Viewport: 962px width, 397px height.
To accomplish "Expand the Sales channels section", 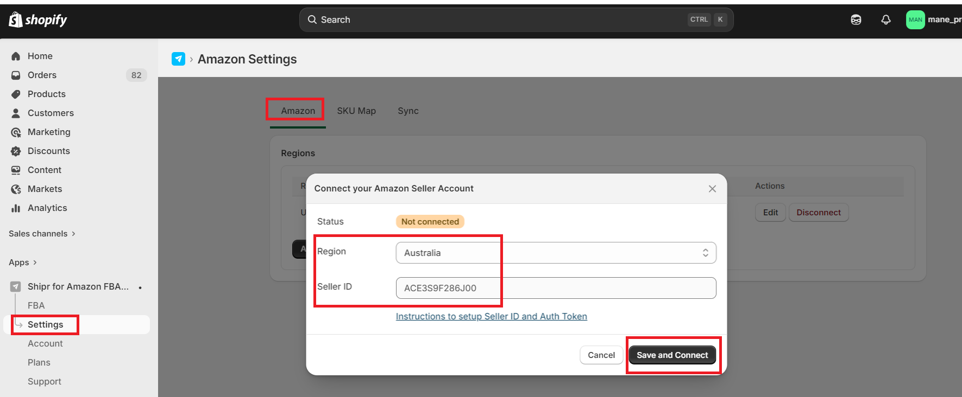I will click(42, 234).
